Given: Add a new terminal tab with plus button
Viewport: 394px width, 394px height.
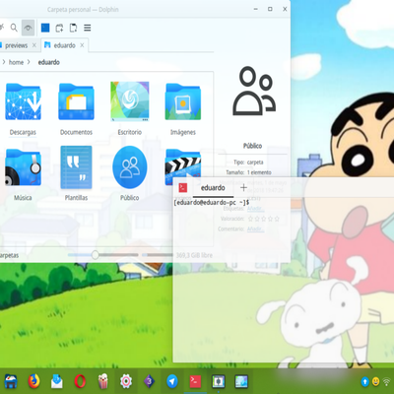Looking at the screenshot, I should (243, 188).
